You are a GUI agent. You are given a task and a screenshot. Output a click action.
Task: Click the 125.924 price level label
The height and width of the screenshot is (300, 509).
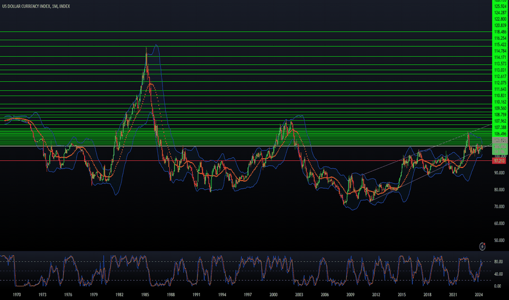click(x=500, y=6)
